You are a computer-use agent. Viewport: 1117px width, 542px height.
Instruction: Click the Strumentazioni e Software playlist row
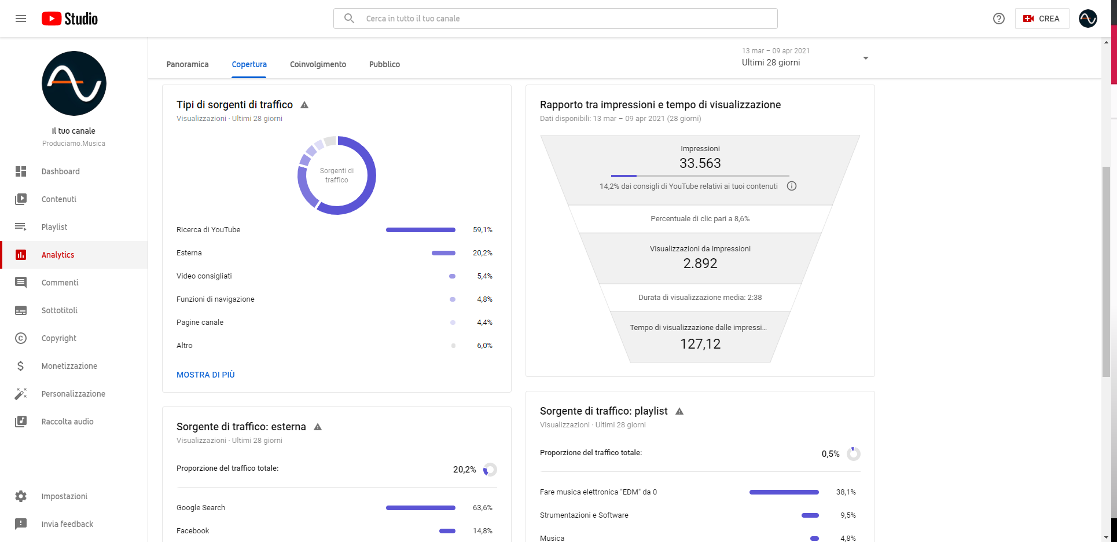coord(700,515)
